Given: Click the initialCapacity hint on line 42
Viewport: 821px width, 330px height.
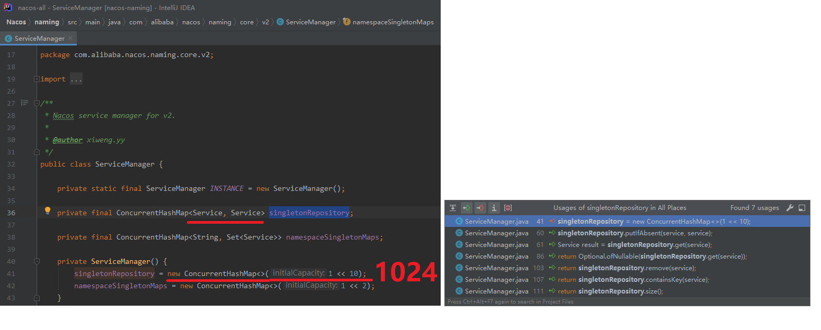Looking at the screenshot, I should click(310, 286).
